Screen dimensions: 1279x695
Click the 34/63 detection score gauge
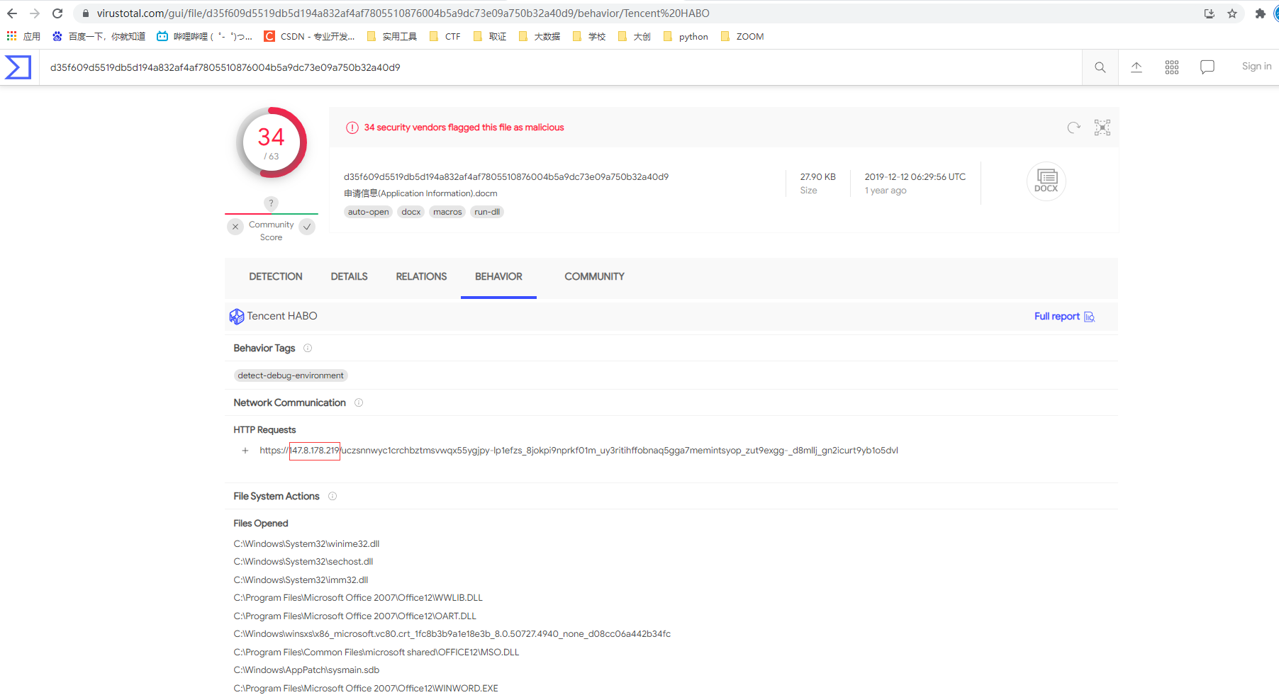pos(272,142)
